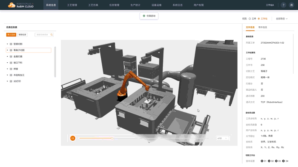Open the 全部路径 path dropdown
This screenshot has height=167, width=298.
pos(282,19)
